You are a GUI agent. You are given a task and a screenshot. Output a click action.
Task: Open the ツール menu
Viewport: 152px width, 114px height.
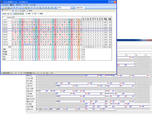26,5
